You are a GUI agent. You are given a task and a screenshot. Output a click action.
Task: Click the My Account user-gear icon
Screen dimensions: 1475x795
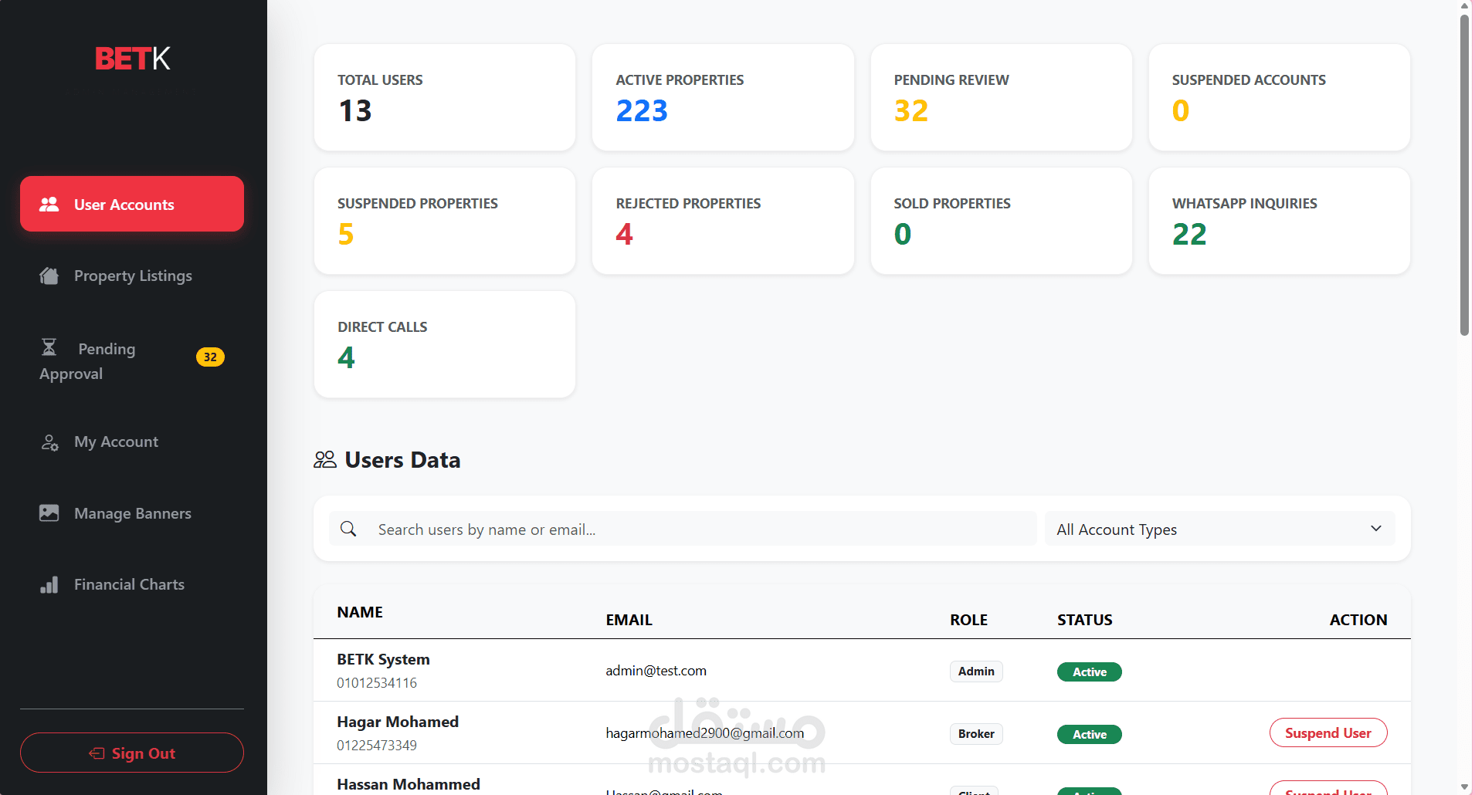tap(49, 442)
